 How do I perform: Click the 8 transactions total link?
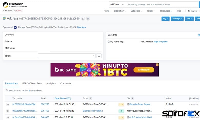[x=29, y=90]
